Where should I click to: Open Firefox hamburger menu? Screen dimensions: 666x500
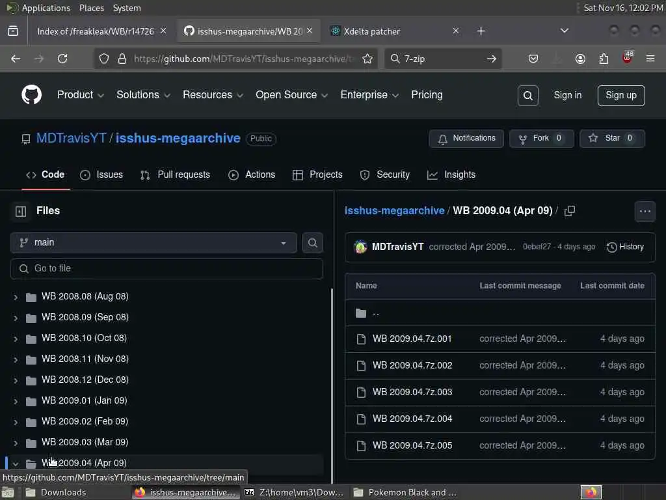[x=650, y=59]
